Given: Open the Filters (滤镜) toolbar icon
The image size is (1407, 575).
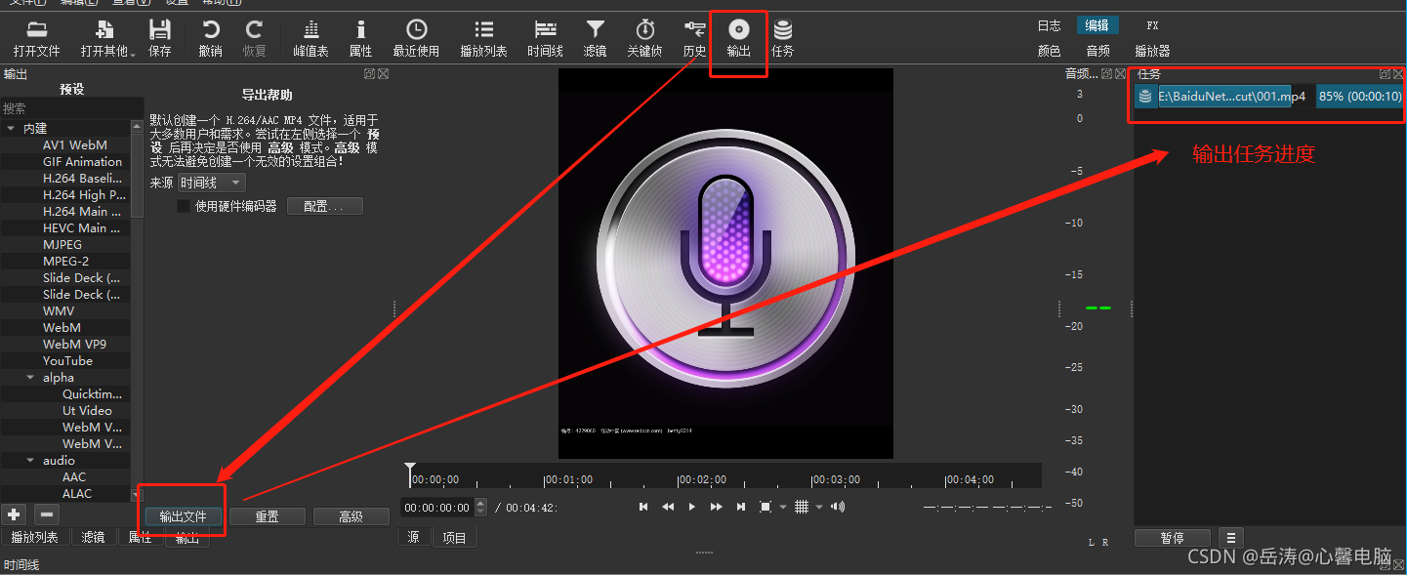Looking at the screenshot, I should (595, 30).
